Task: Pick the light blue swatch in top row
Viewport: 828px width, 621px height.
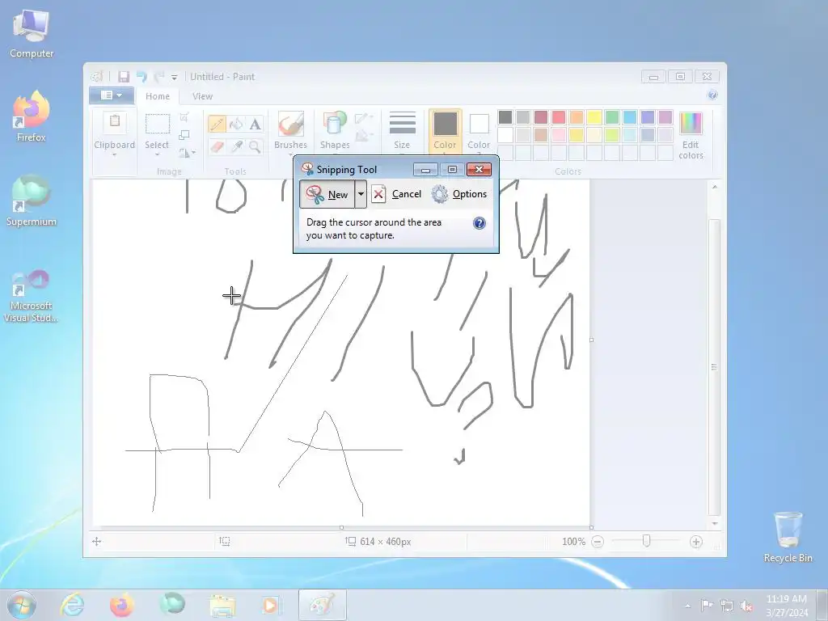Action: pyautogui.click(x=629, y=116)
